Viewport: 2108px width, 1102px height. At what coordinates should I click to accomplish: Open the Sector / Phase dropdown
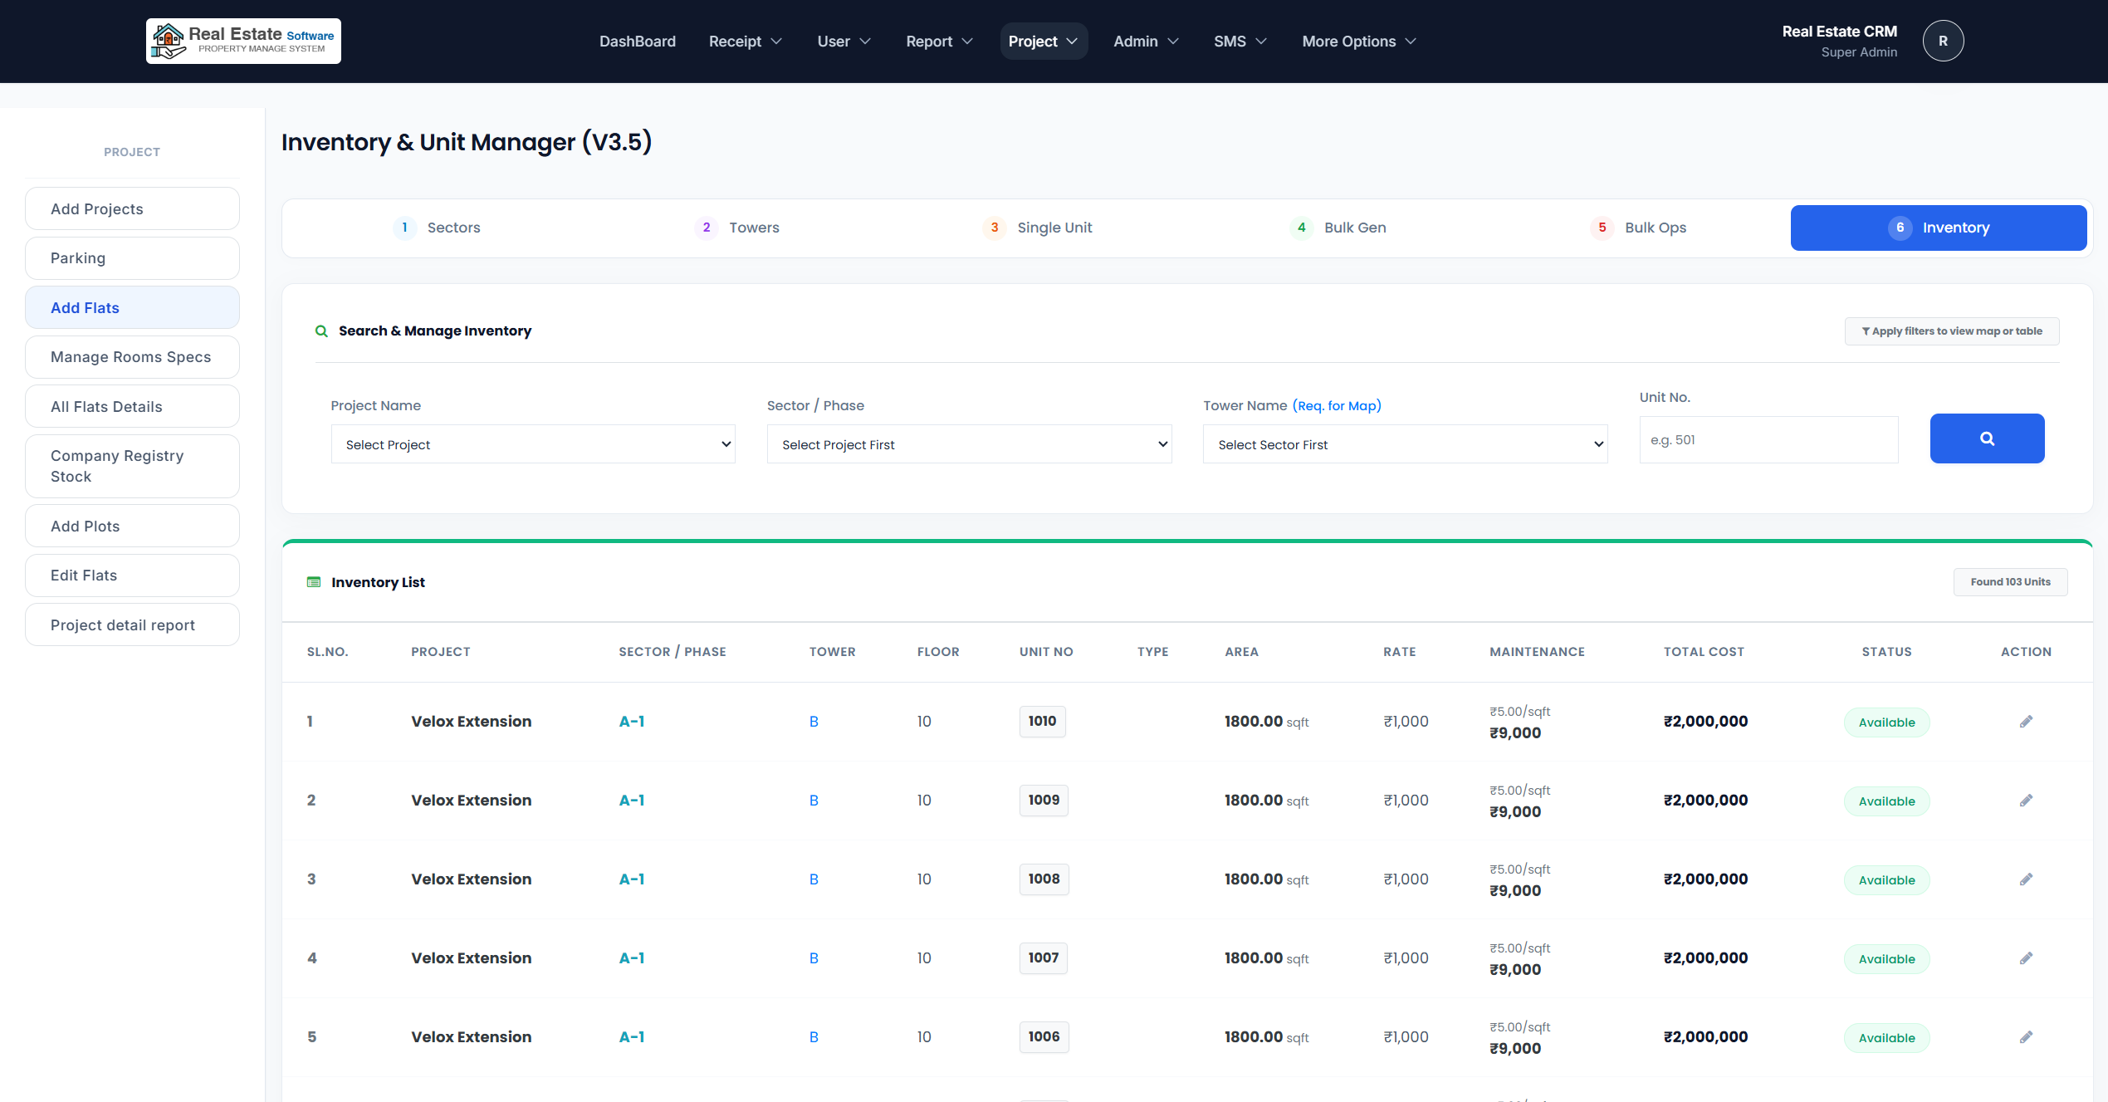[969, 444]
